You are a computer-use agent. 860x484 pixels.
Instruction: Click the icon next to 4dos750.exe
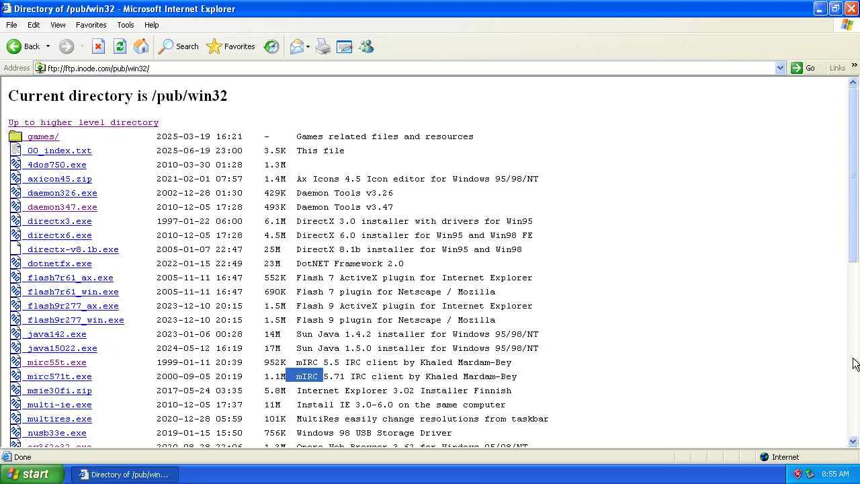click(x=15, y=165)
